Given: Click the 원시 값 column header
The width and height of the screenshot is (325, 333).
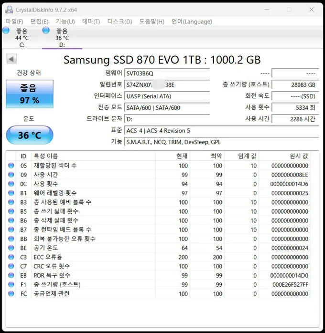Looking at the screenshot, I should pyautogui.click(x=284, y=156).
